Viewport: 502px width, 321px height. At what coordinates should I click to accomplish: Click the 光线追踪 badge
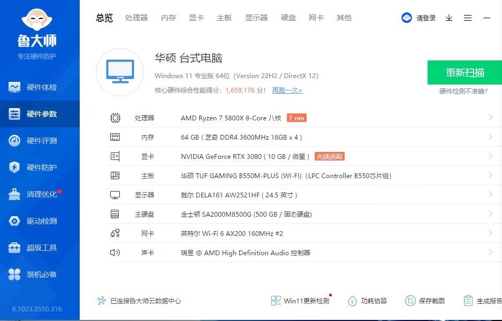tap(330, 156)
